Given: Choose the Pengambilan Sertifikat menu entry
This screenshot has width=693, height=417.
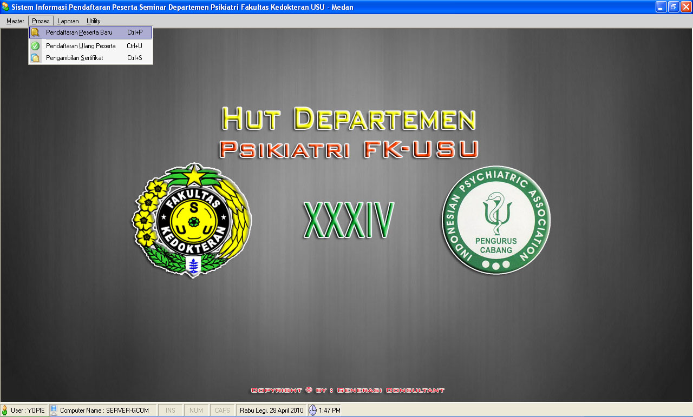Looking at the screenshot, I should click(x=74, y=58).
